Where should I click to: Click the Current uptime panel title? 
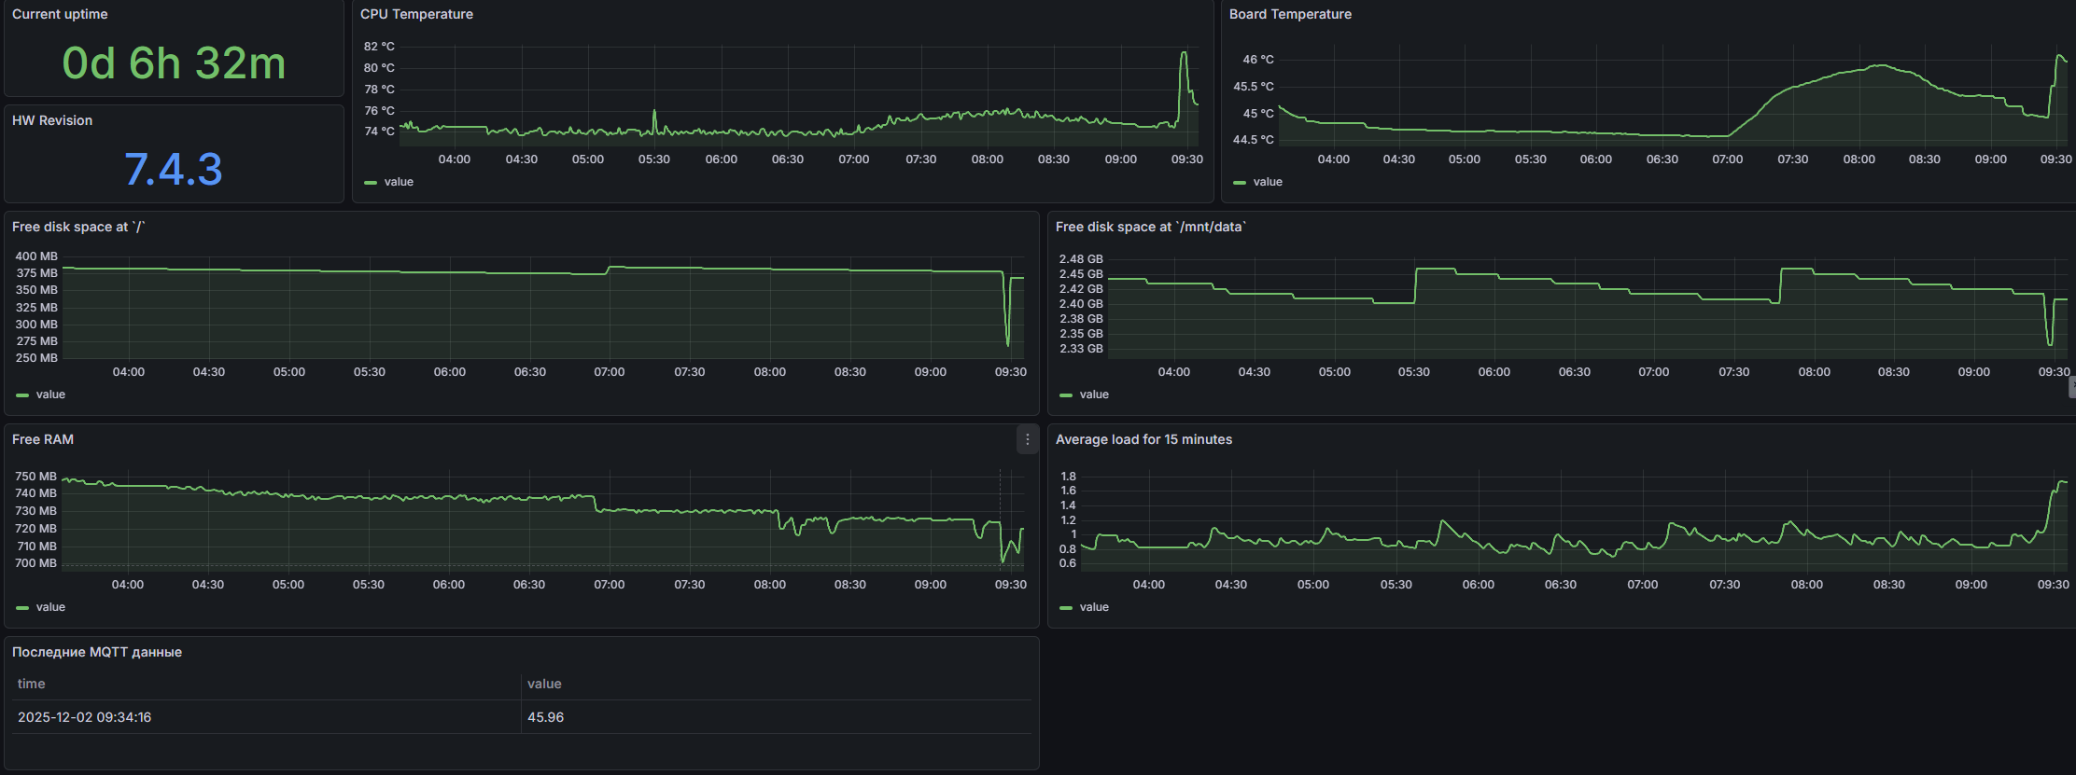coord(60,14)
